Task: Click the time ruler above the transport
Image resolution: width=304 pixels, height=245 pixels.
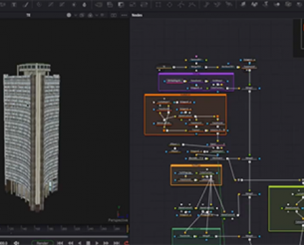Action: (64, 229)
